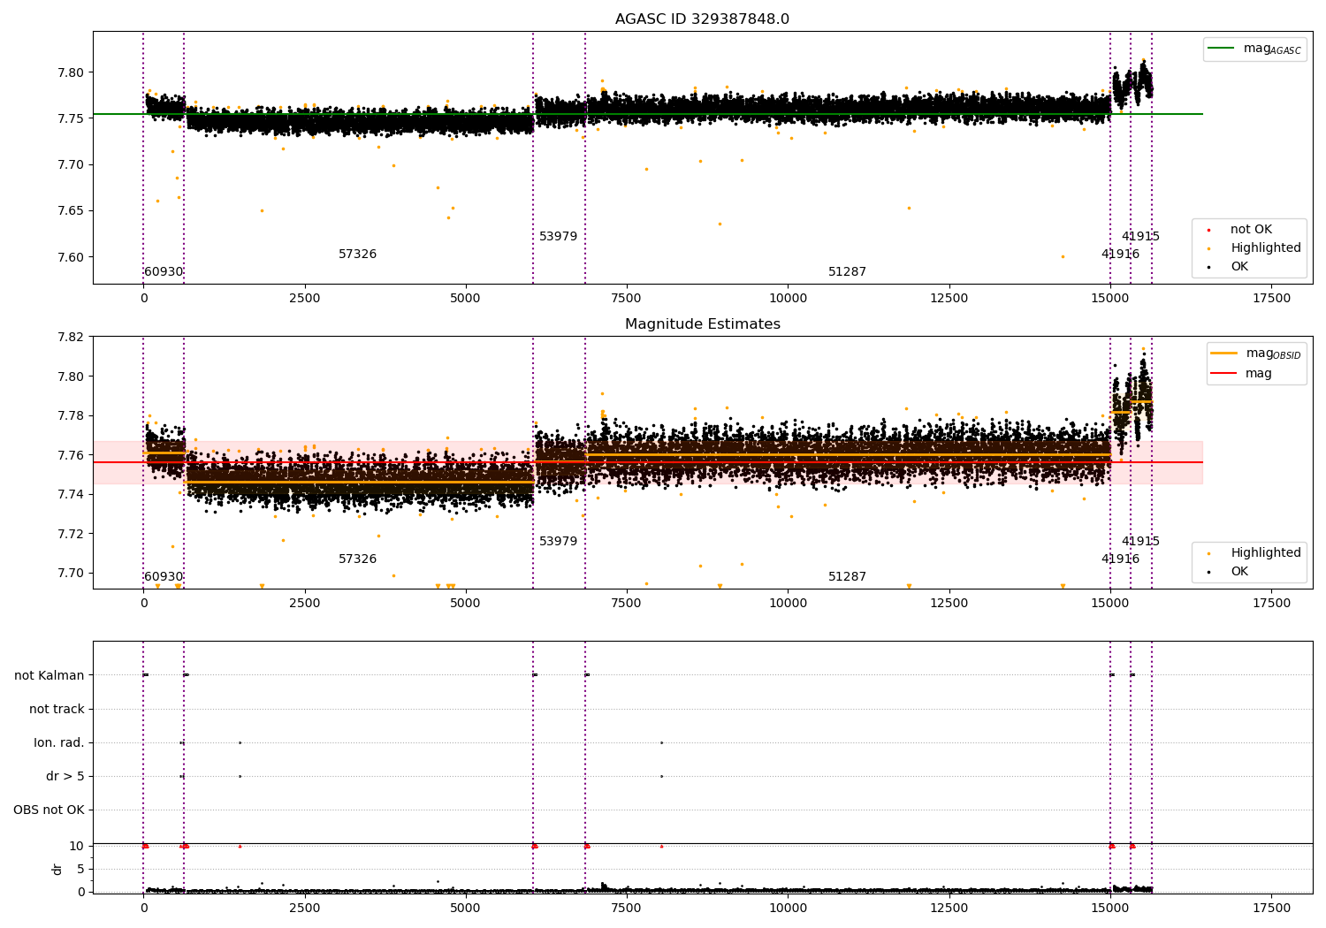Click the 12500 x-tick of middle plot

(949, 604)
